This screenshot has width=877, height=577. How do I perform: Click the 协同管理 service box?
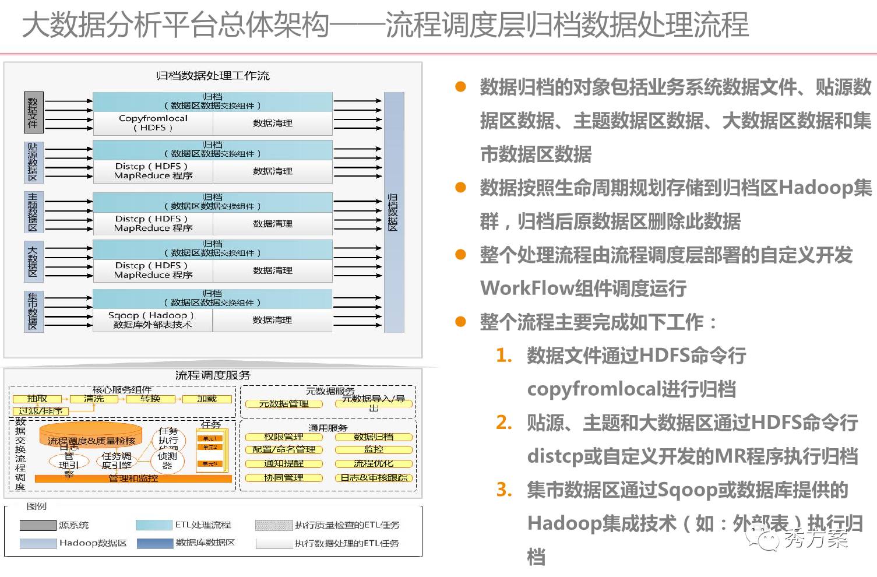[284, 477]
